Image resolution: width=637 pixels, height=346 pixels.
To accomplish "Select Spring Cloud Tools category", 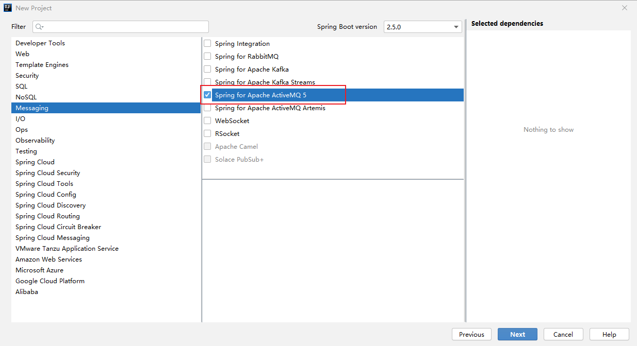I will pos(106,184).
